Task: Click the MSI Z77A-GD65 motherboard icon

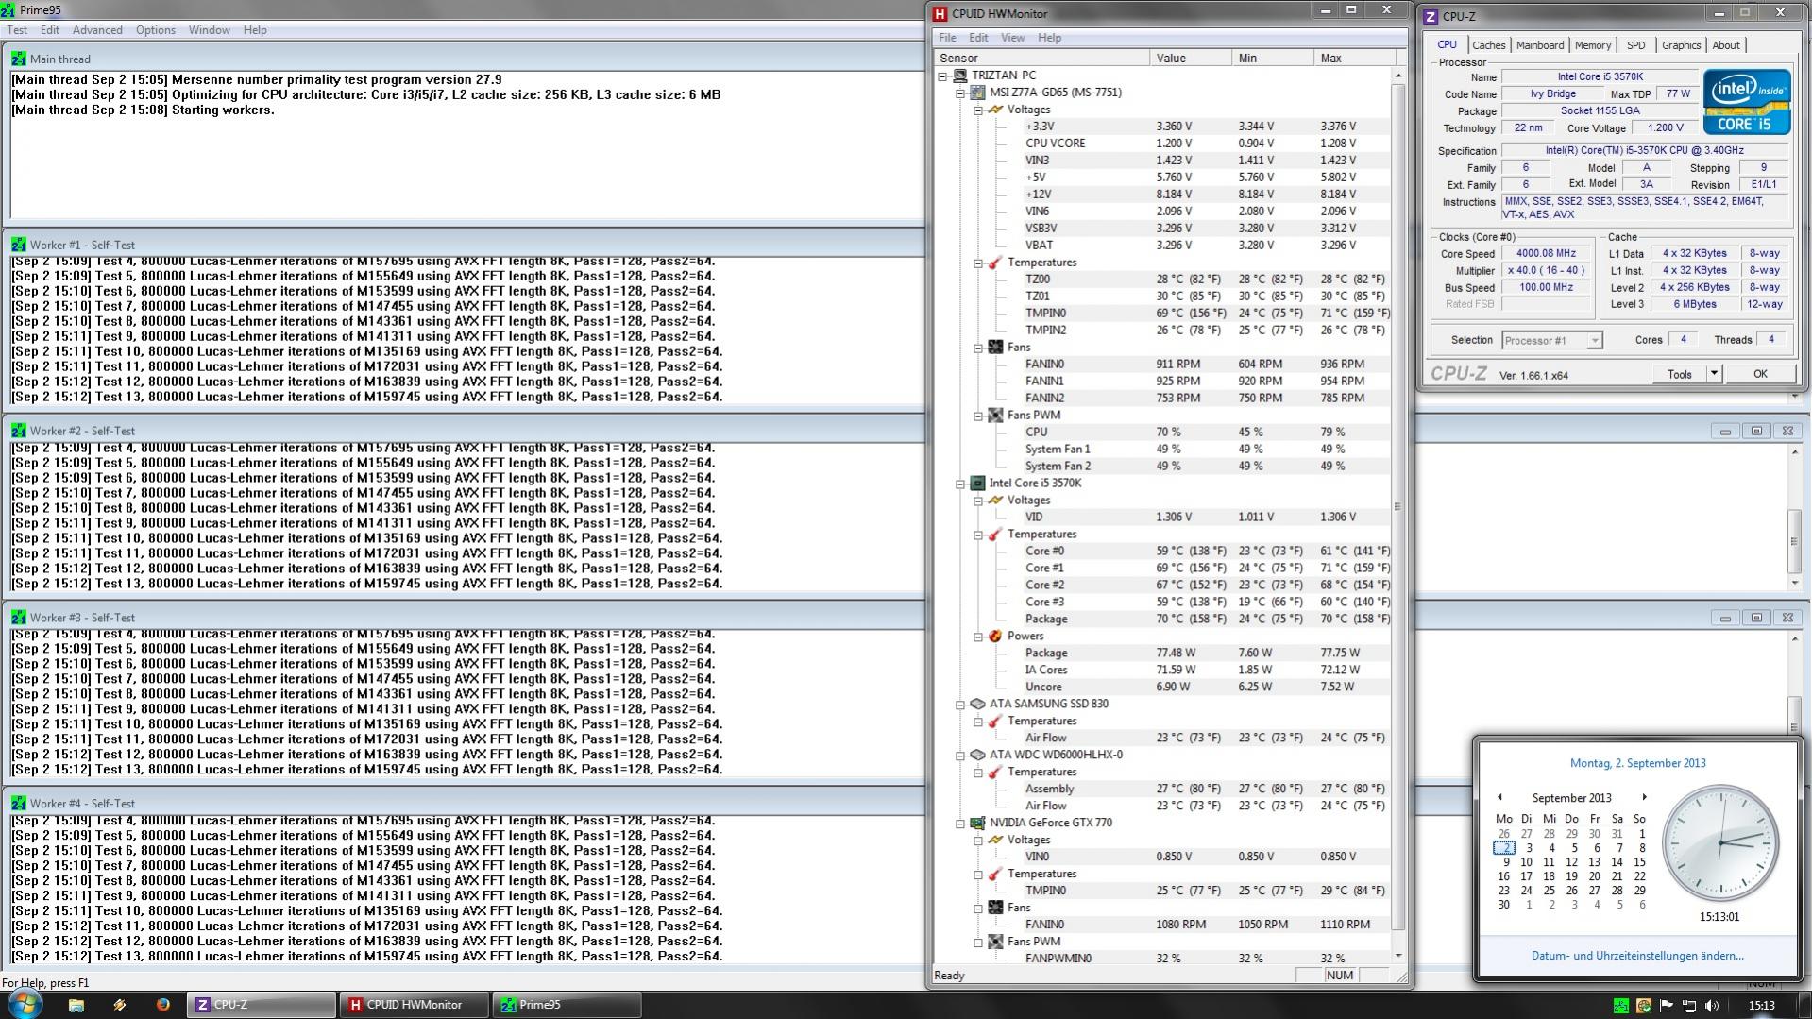Action: [x=977, y=93]
